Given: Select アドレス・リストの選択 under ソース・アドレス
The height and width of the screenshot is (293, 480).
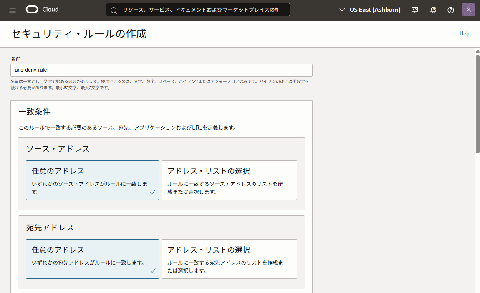Looking at the screenshot, I should pos(229,180).
